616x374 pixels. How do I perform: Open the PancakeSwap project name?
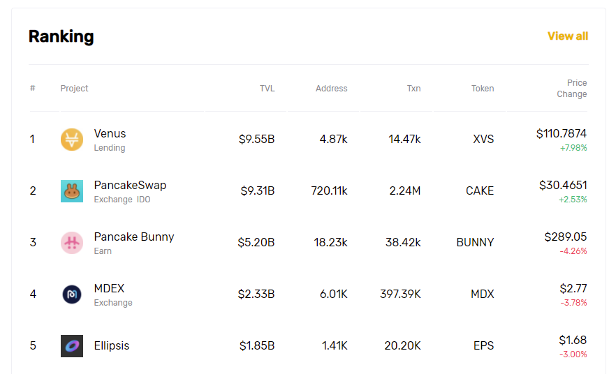pos(130,185)
